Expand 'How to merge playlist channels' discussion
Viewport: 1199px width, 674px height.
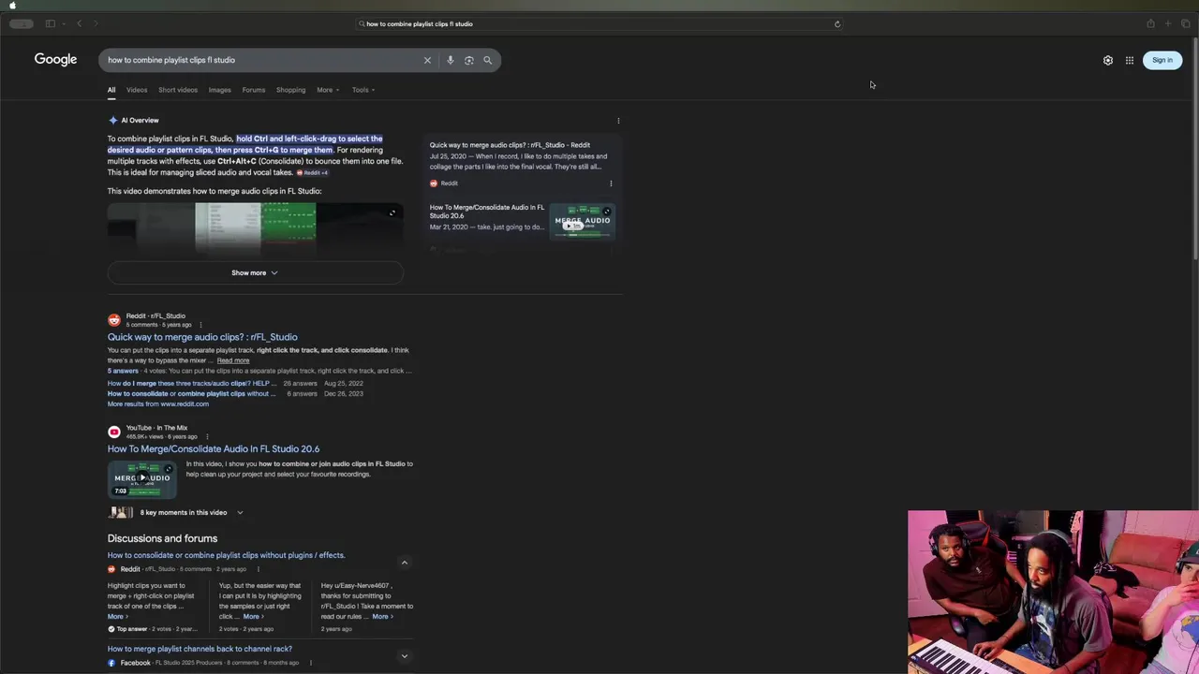point(405,656)
